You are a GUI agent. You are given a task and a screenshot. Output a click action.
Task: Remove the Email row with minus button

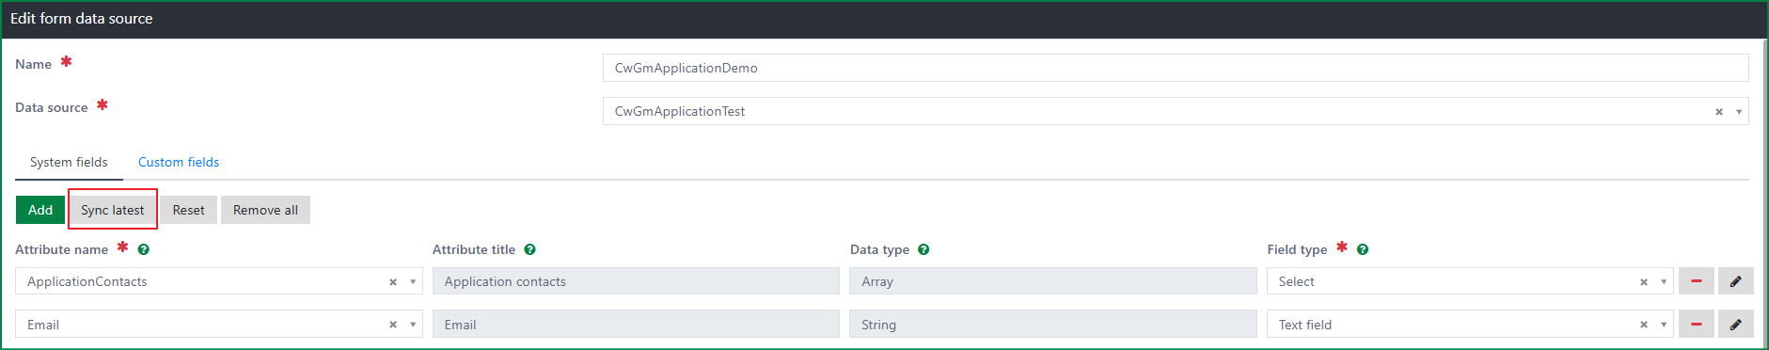1697,325
